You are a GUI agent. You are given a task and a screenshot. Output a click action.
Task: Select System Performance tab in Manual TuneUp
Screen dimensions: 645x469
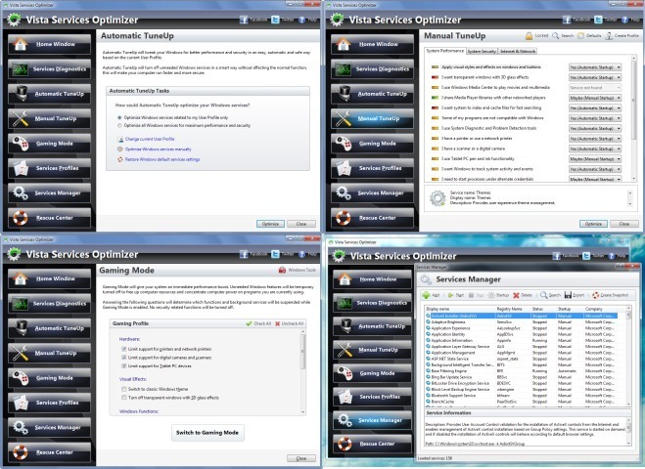pos(444,51)
